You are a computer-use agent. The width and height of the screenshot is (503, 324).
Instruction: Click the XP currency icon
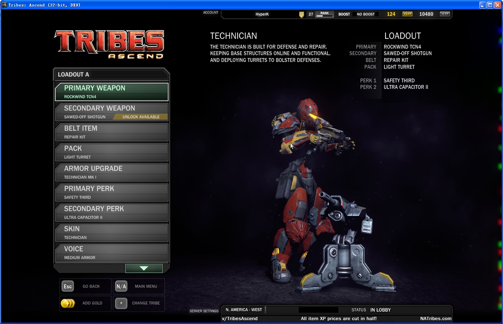(445, 14)
